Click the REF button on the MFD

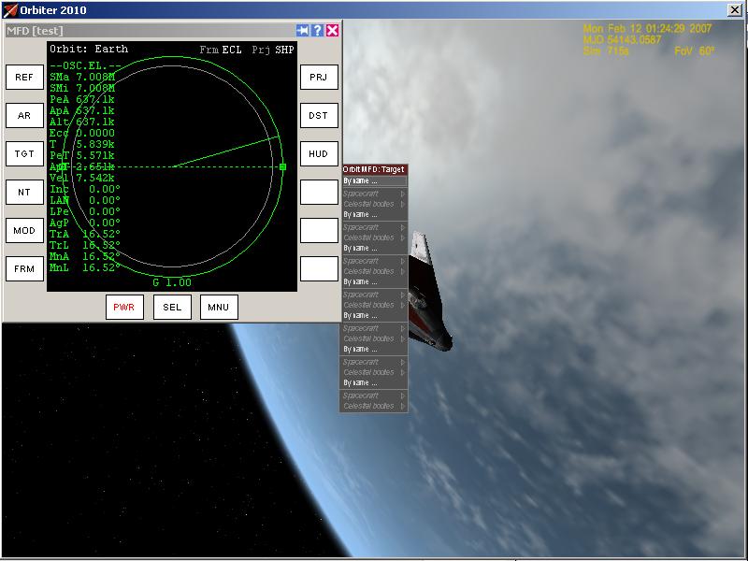point(24,78)
